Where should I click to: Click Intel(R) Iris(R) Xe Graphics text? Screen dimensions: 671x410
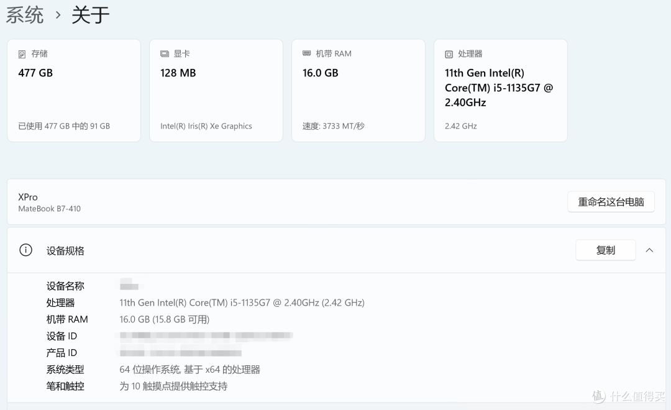[x=206, y=126]
